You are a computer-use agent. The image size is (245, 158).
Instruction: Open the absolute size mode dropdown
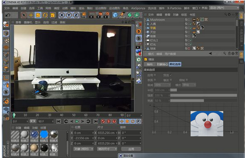tap(107, 149)
